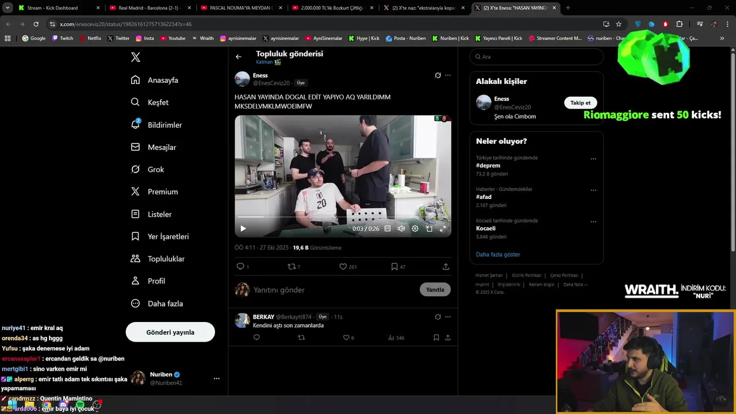This screenshot has width=736, height=414.
Task: Go to Anasayfa in the sidebar
Action: 155,80
